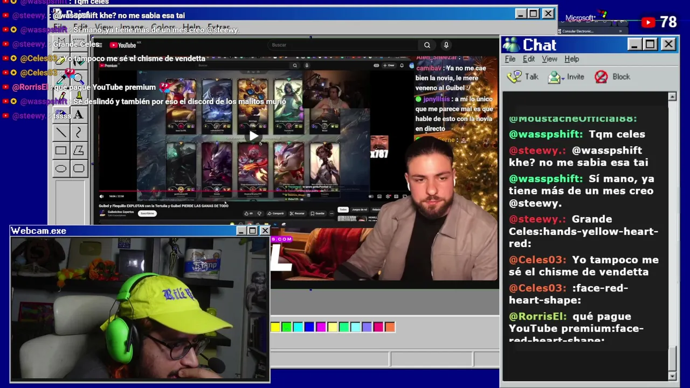Click the Recortar clip button

pos(297,213)
